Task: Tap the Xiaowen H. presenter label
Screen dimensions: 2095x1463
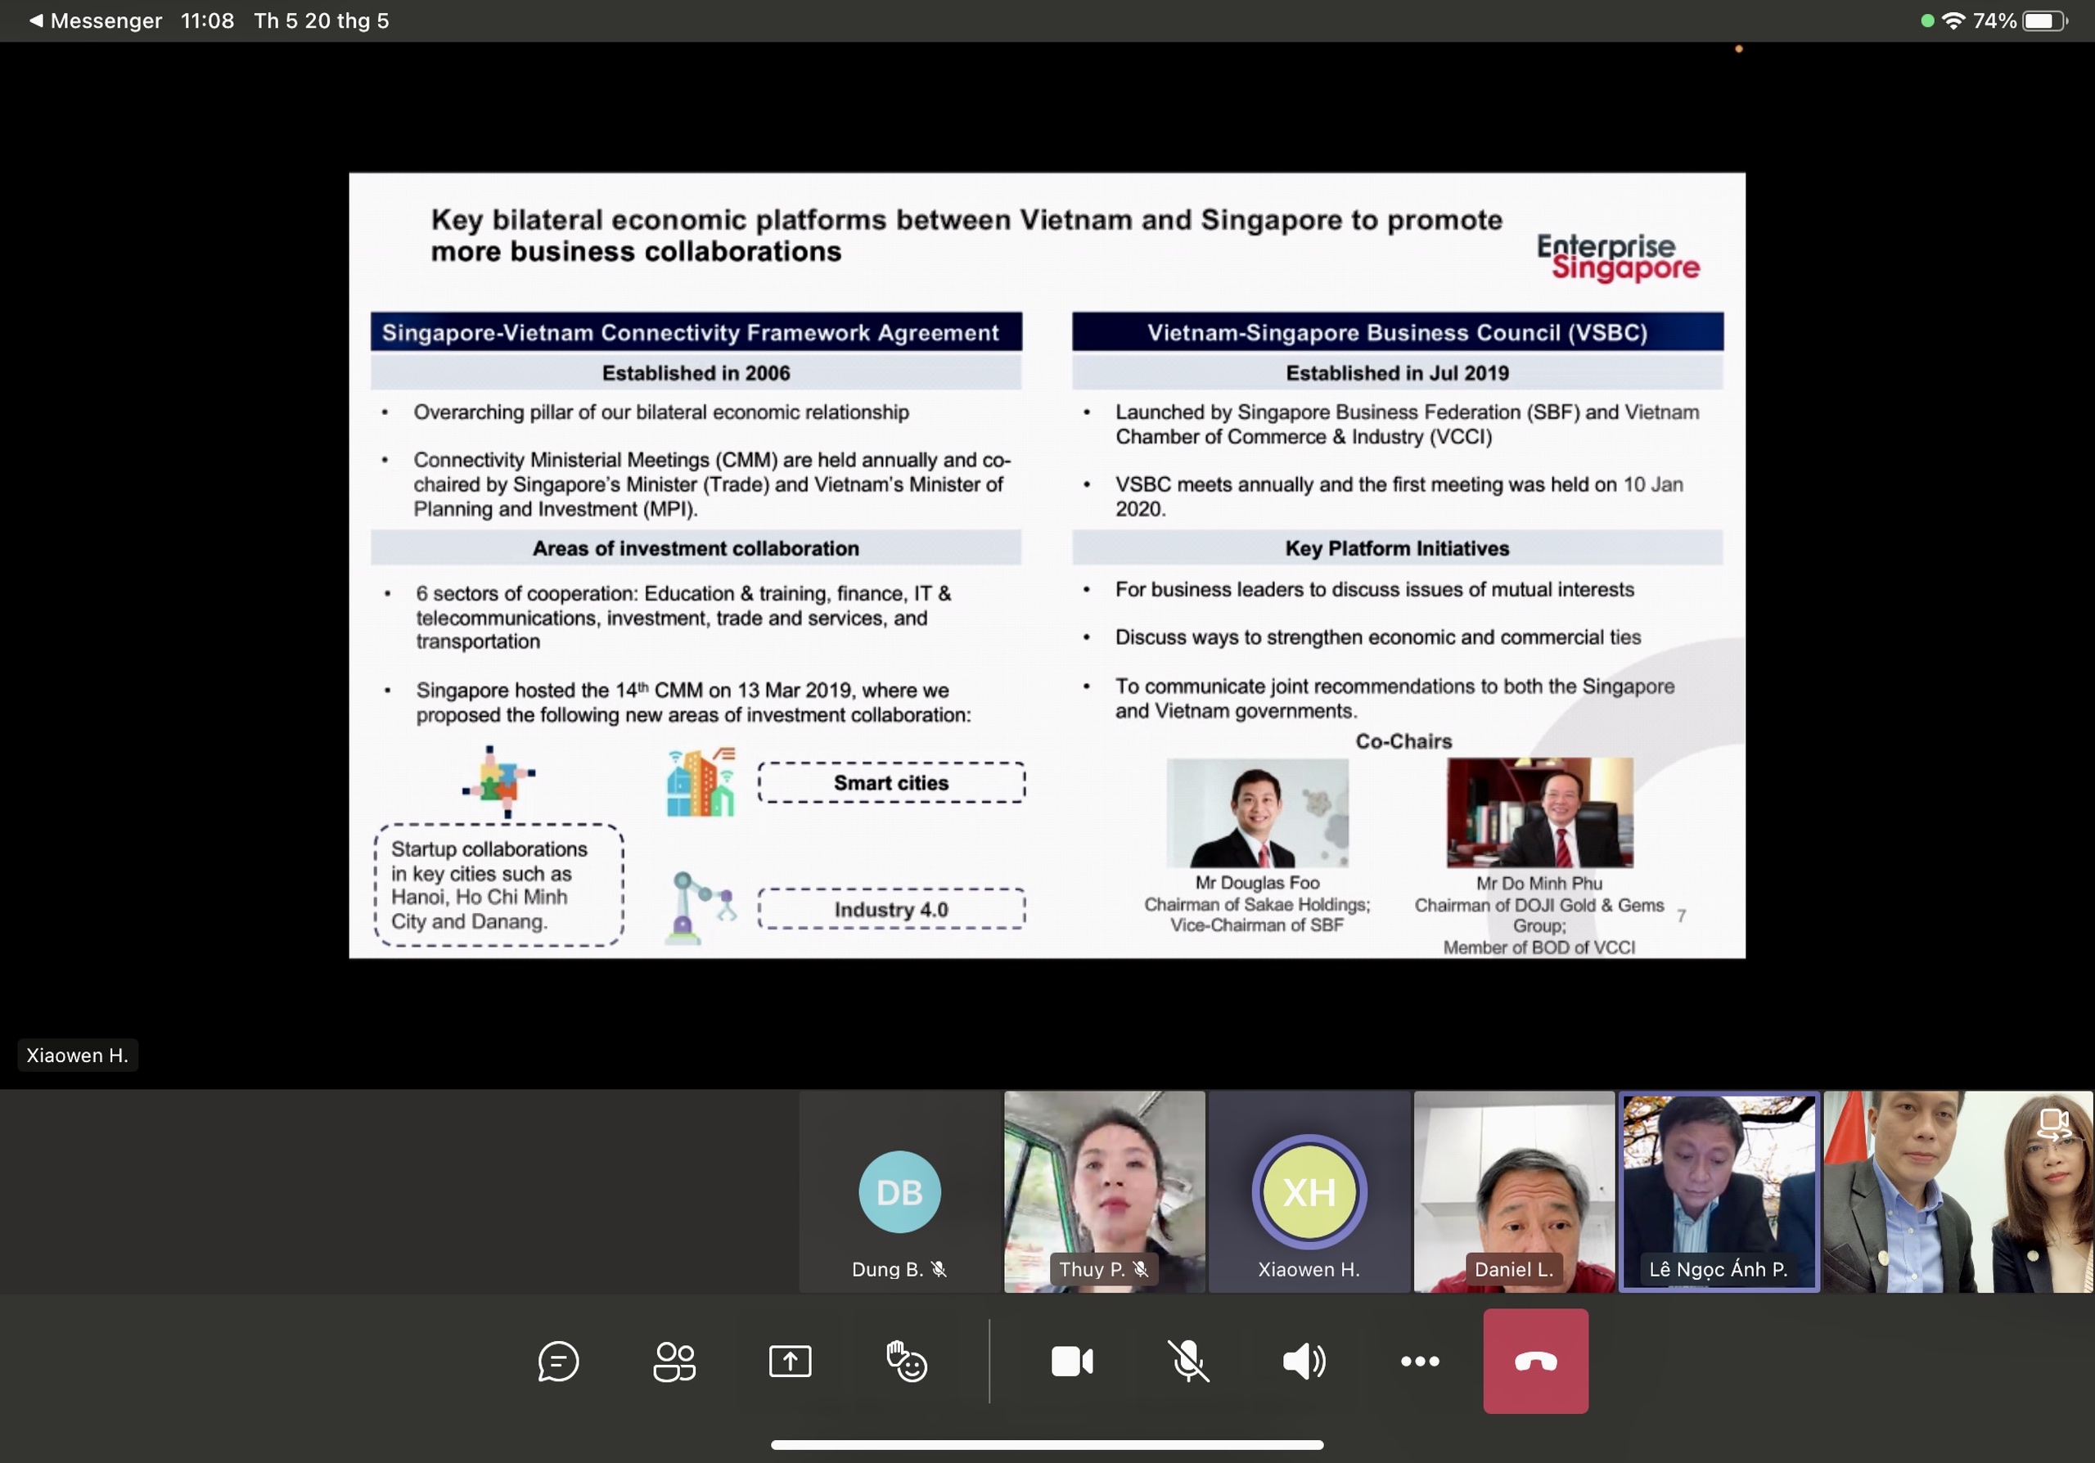Action: click(78, 1056)
